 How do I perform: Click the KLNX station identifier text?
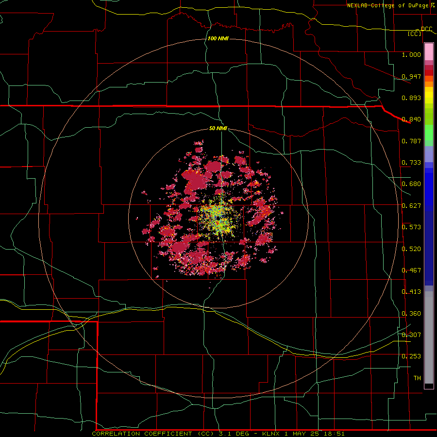pyautogui.click(x=272, y=434)
